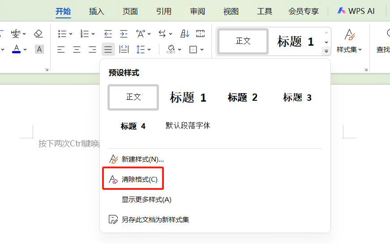Open font group dialog launcher arrow
This screenshot has width=390, height=244.
47,70
